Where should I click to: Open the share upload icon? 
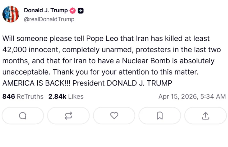[x=205, y=116]
